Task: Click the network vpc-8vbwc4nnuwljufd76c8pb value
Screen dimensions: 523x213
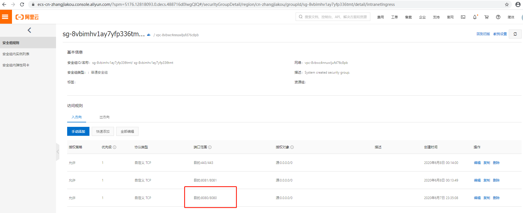Action: click(326, 63)
